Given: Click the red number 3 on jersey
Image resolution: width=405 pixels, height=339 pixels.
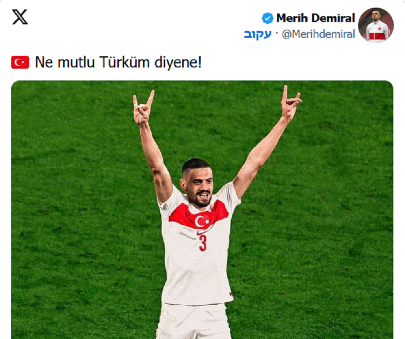Looking at the screenshot, I should point(203,242).
